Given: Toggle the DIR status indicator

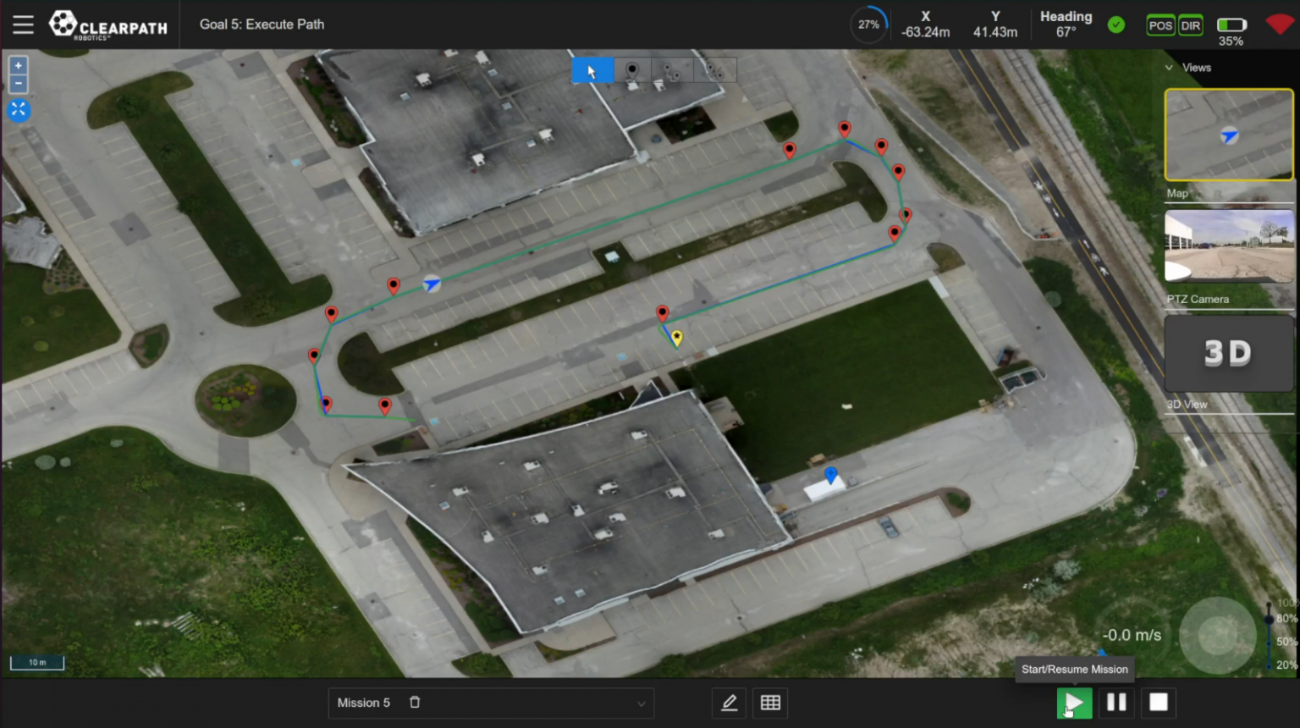Looking at the screenshot, I should 1191,25.
